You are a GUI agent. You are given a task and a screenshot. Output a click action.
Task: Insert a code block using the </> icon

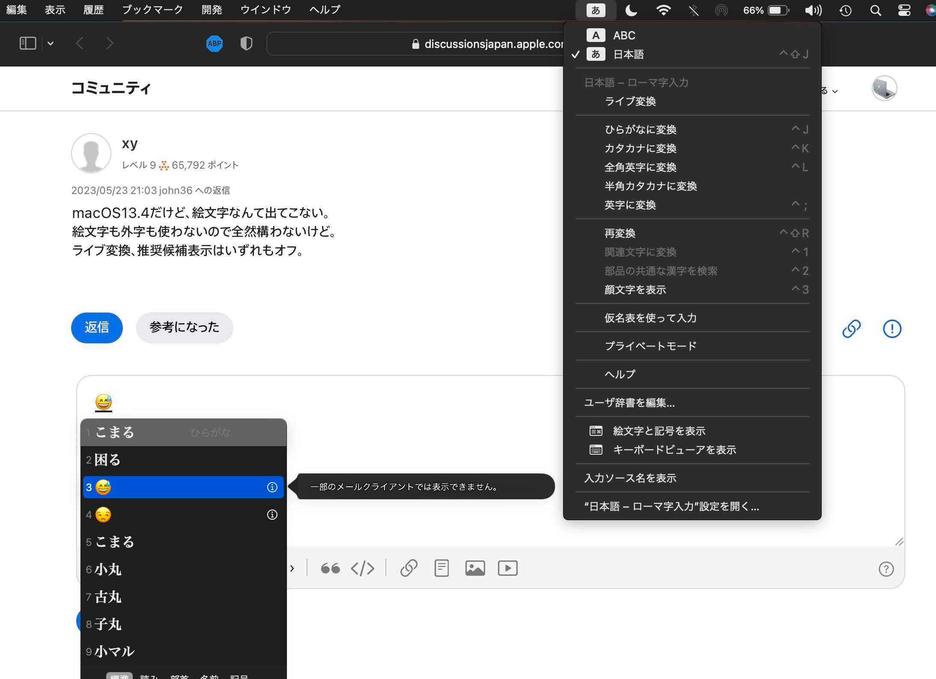[362, 568]
